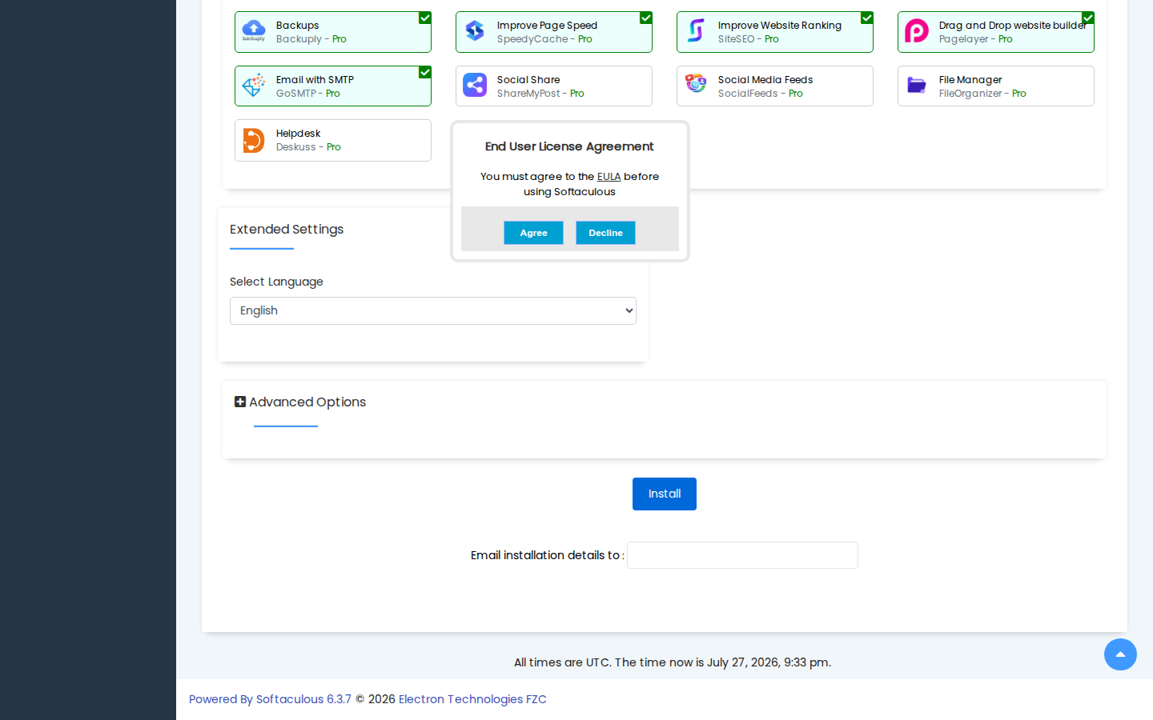Uncheck the Email with SMTP checkbox
The height and width of the screenshot is (720, 1153).
(x=425, y=72)
